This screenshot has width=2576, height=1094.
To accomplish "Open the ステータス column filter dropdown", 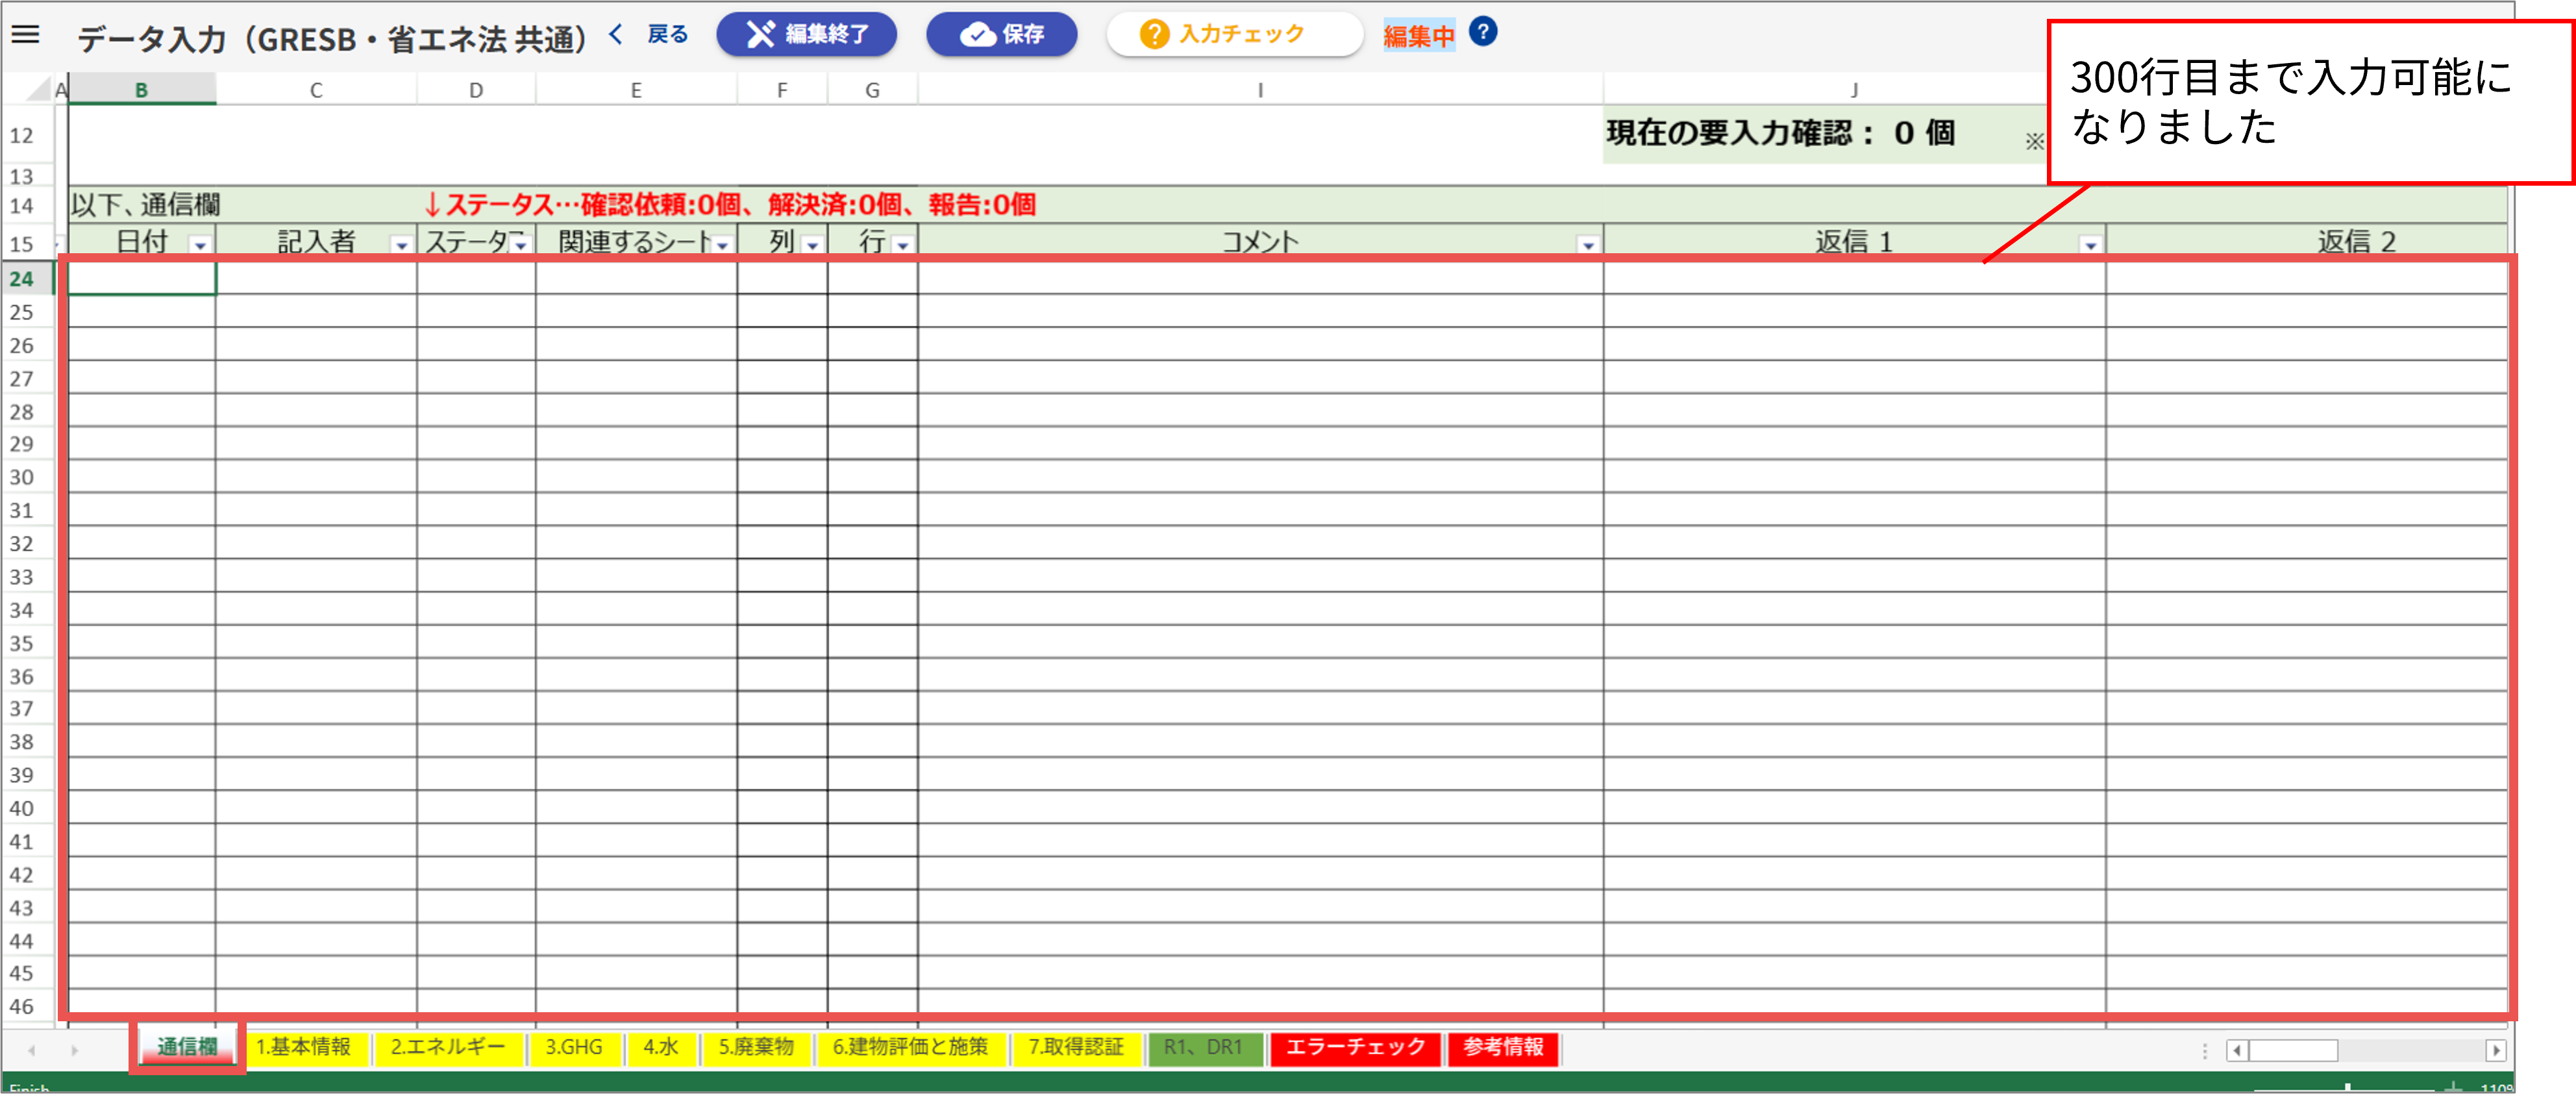I will pos(520,245).
